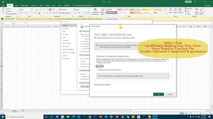
Task: Click the Windows Start button
Action: (x=3, y=117)
